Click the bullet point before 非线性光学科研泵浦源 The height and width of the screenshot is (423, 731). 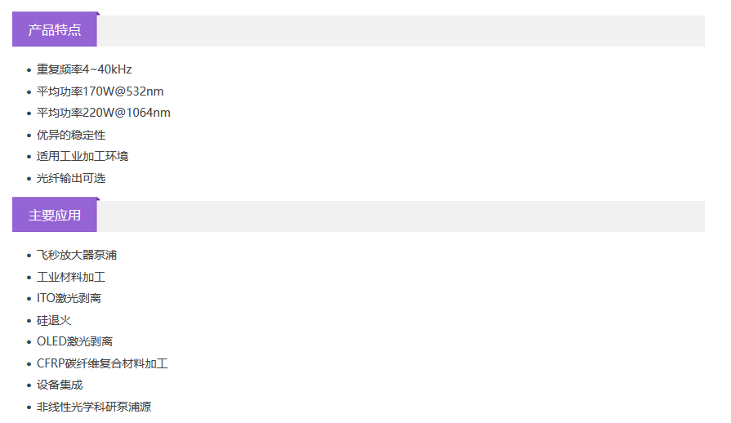(29, 407)
